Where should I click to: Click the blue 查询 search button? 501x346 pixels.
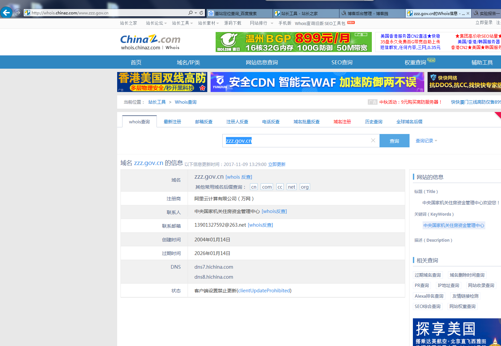tap(395, 141)
